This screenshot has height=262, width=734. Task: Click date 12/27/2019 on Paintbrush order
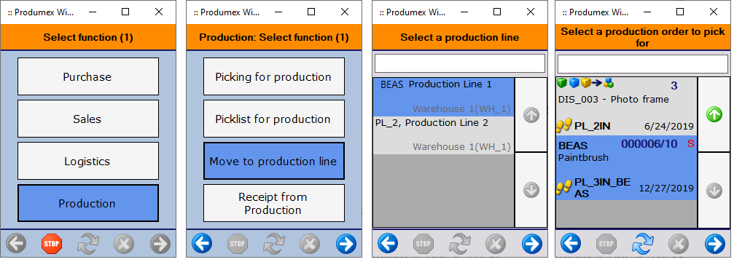pos(666,188)
